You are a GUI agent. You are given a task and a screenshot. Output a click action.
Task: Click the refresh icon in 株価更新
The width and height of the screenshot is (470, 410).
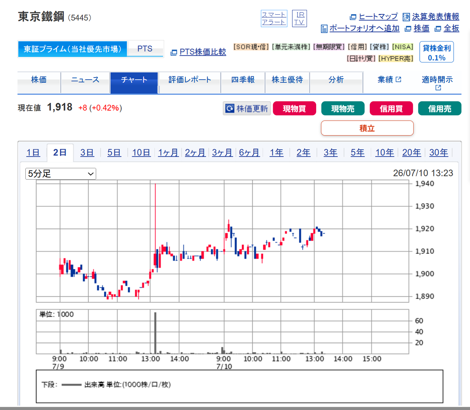click(x=230, y=108)
